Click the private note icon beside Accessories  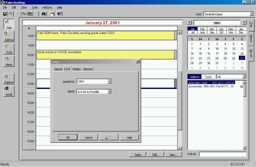coord(241,87)
